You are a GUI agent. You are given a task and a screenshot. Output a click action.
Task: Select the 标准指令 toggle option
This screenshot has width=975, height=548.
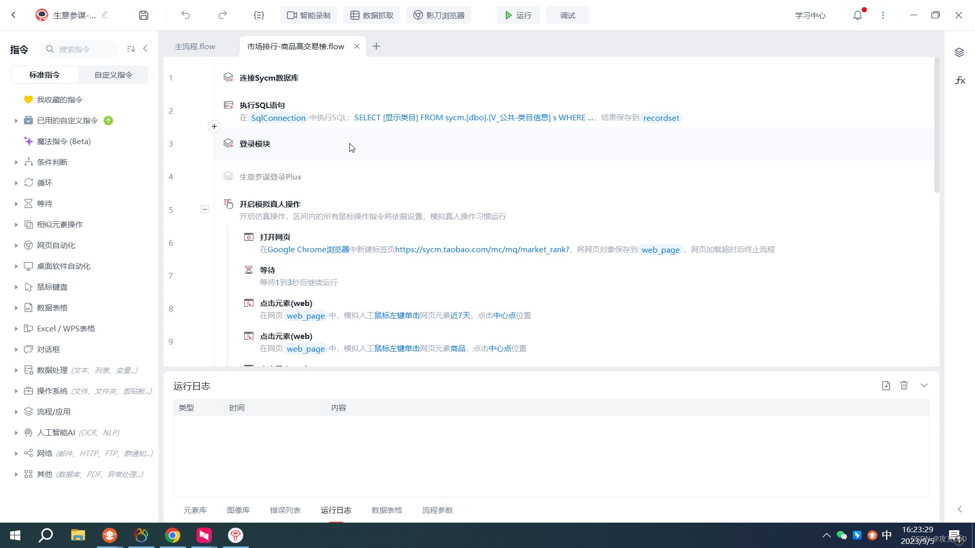[x=45, y=75]
